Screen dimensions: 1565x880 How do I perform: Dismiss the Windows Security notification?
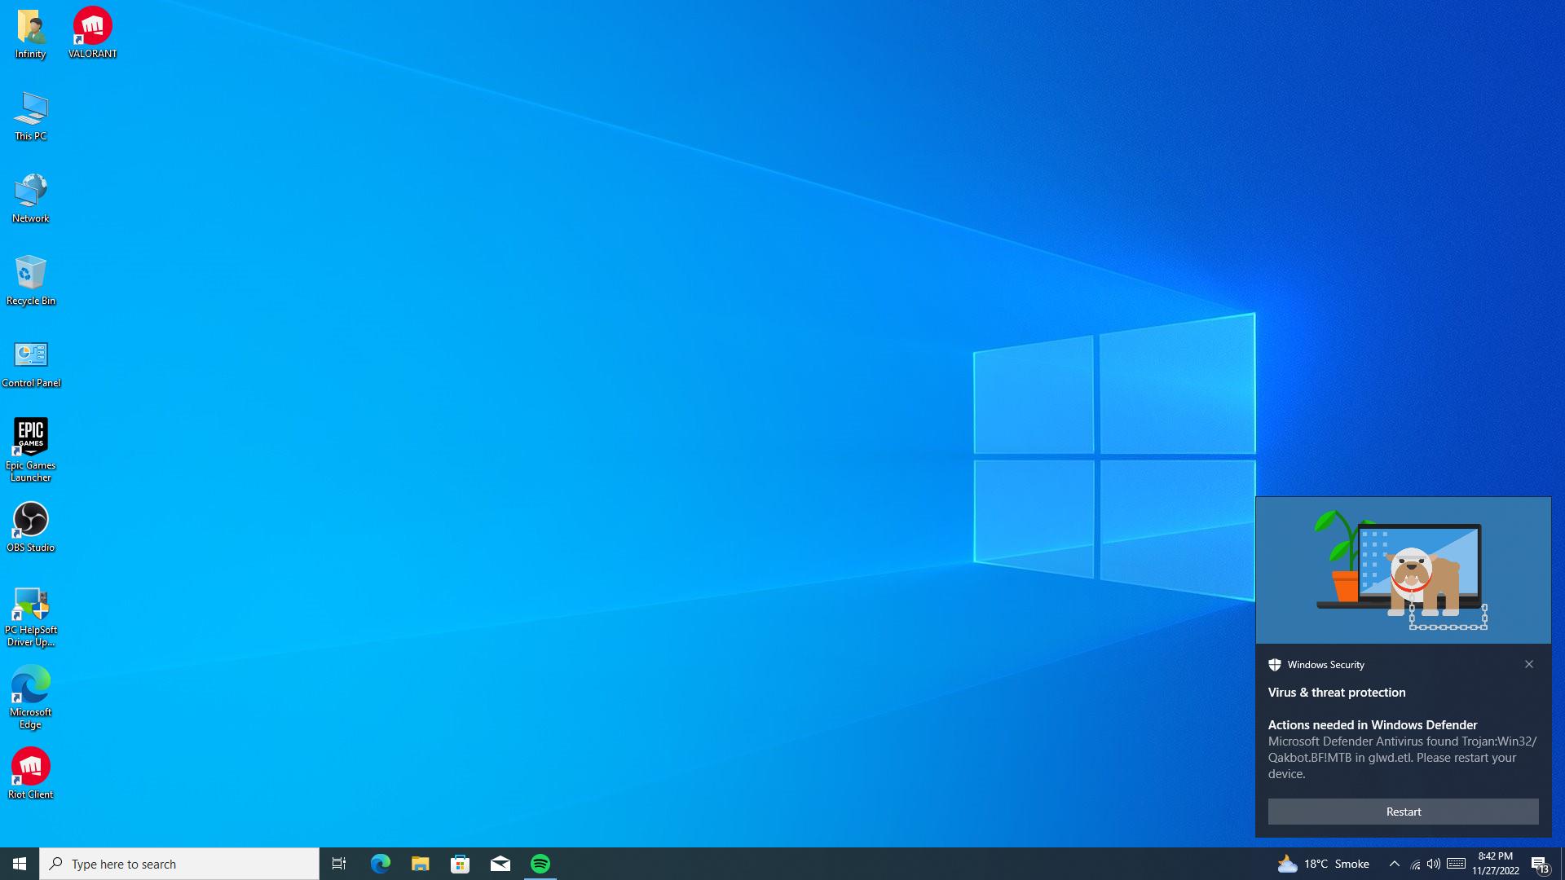1529,664
